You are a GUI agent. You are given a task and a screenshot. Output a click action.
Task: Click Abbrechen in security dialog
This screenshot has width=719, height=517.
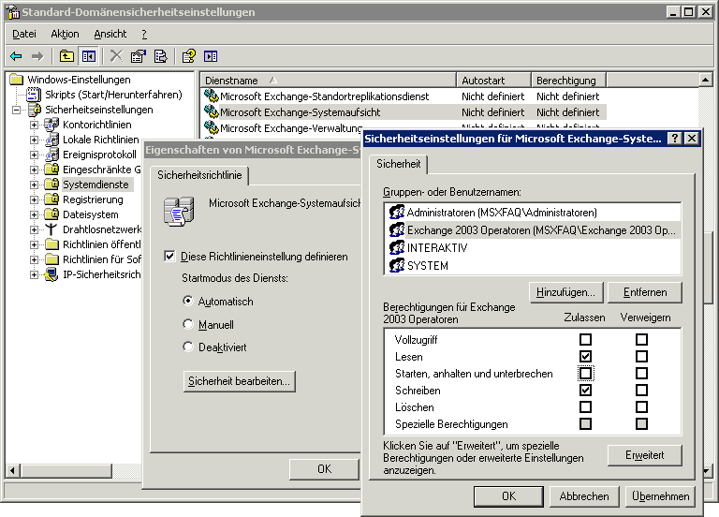tap(584, 496)
